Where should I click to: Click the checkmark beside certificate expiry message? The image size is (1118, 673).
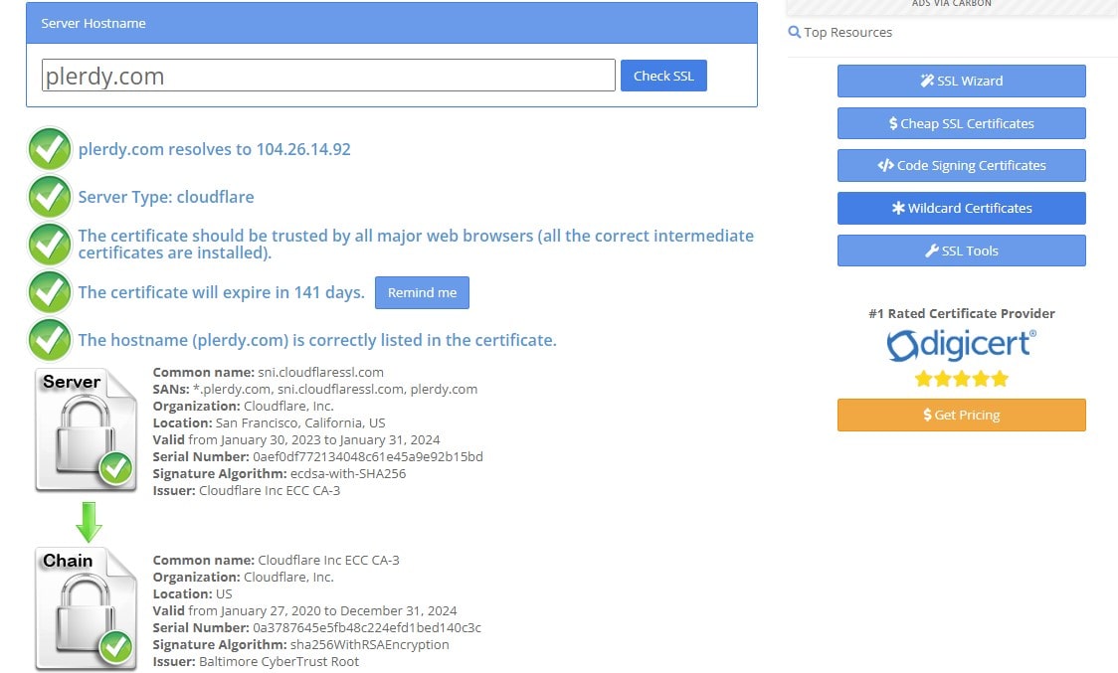tap(49, 292)
